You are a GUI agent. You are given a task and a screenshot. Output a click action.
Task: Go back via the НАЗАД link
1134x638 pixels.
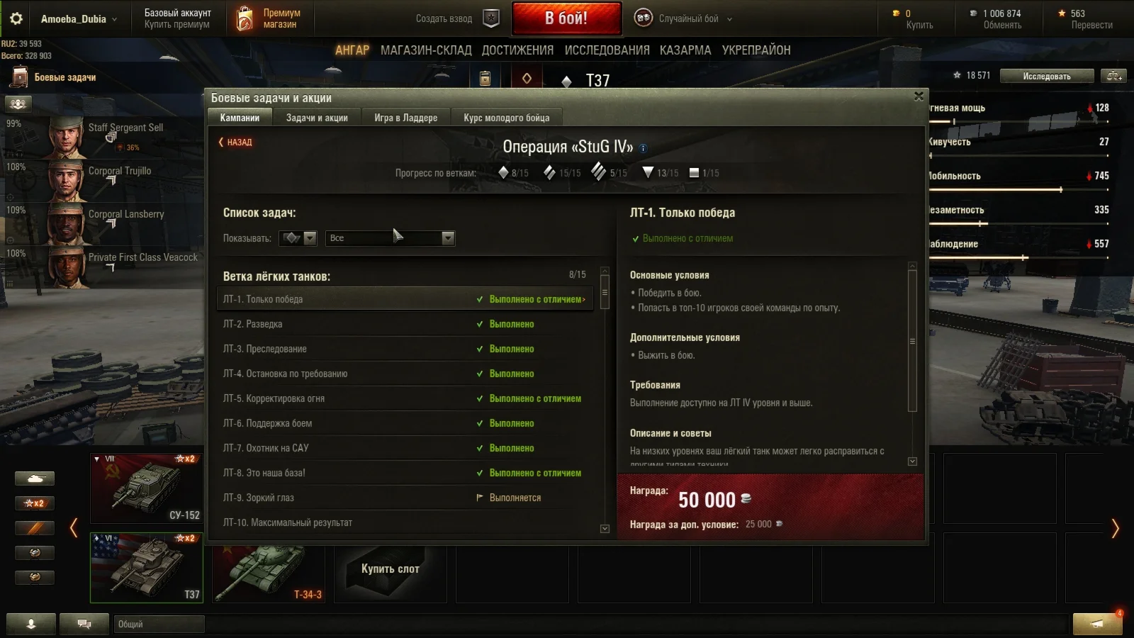(235, 142)
